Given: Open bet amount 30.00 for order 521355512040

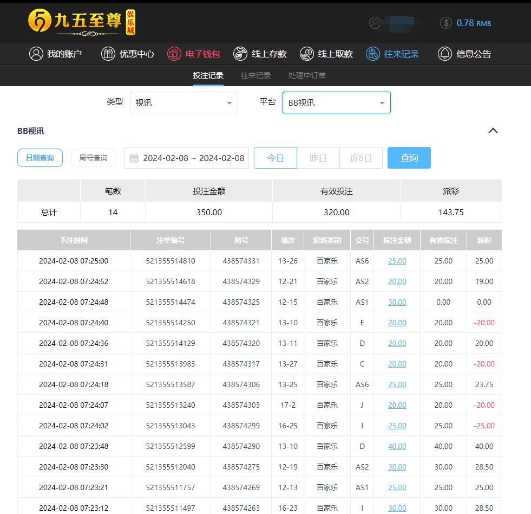Looking at the screenshot, I should [397, 467].
